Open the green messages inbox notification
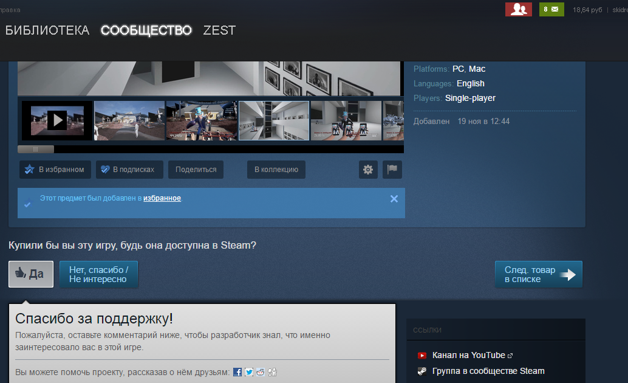 (551, 9)
